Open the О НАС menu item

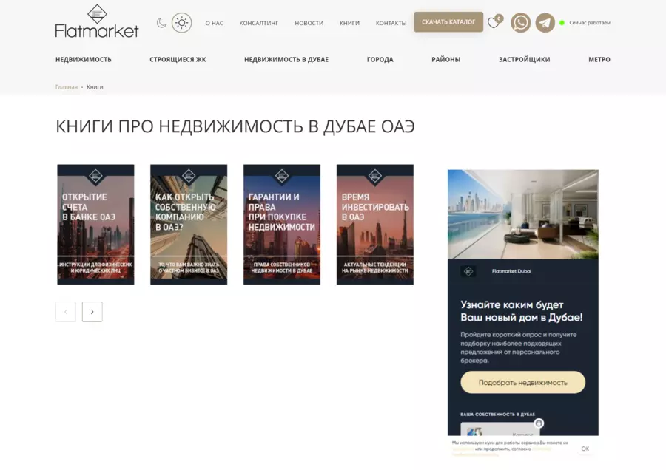(214, 23)
